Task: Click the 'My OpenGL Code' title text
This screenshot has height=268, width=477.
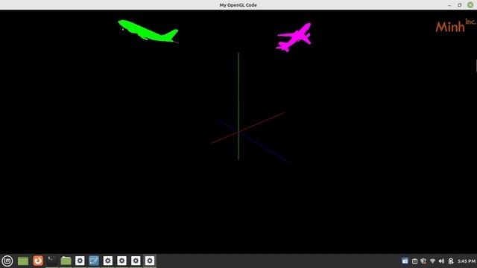Action: (238, 5)
